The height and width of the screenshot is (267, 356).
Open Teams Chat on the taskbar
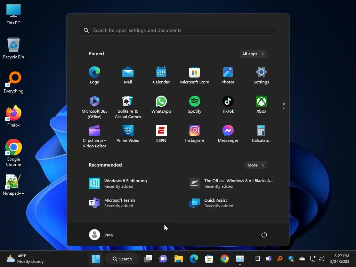coord(163,259)
